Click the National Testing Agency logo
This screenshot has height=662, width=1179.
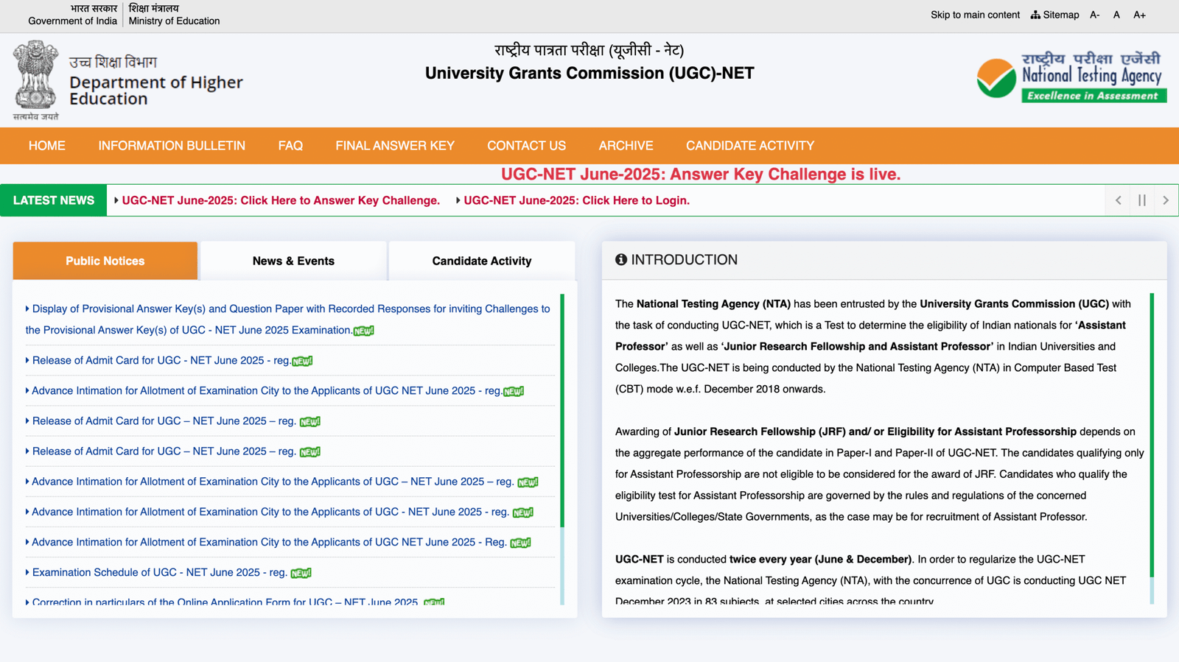[1071, 77]
